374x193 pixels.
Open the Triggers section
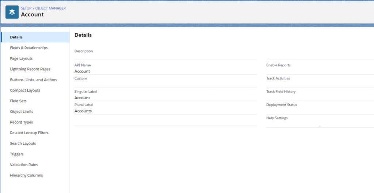17,154
